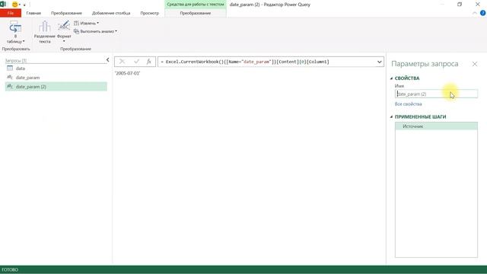Select the Источник applied step
This screenshot has height=274, width=487.
[x=436, y=126]
